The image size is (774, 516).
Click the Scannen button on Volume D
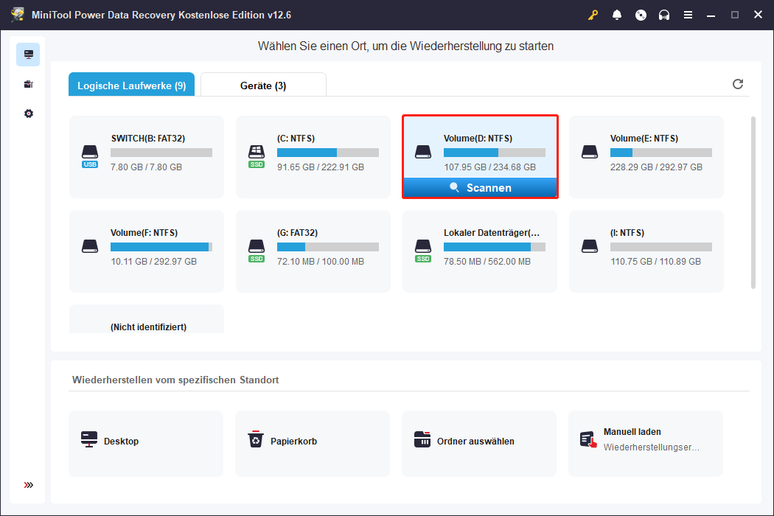point(480,188)
